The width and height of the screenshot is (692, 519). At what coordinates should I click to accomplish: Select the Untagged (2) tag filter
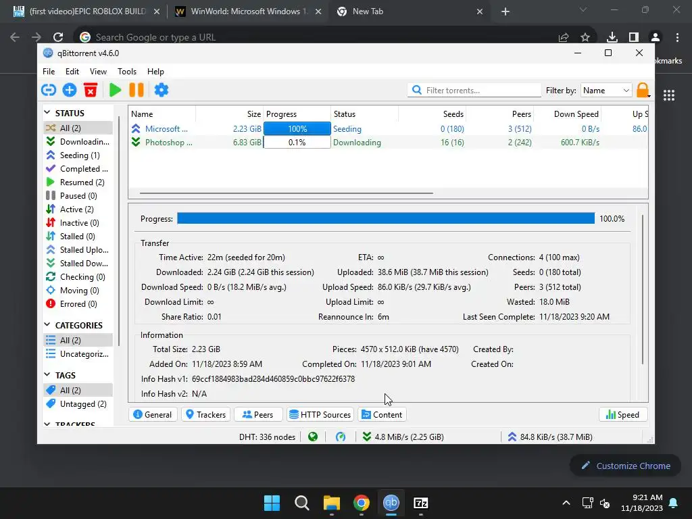click(78, 404)
